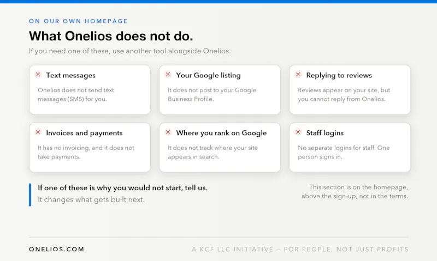
Task: Select the 'Your Google listing' card title
Action: click(208, 75)
